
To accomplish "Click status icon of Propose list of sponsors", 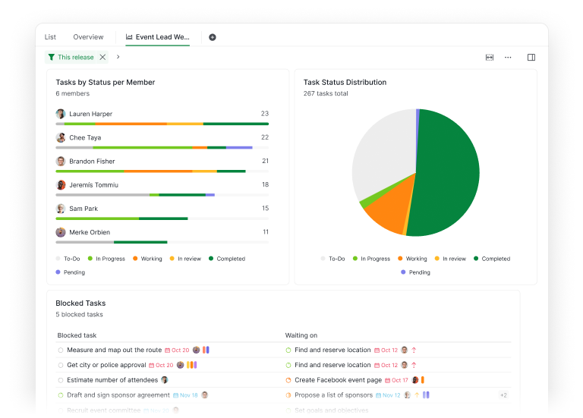I will coord(288,395).
